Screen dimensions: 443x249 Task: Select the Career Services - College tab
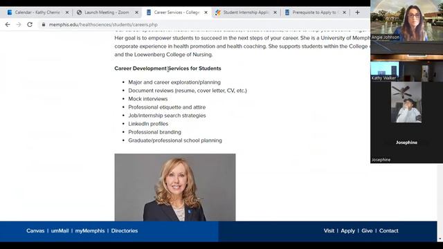tap(177, 12)
